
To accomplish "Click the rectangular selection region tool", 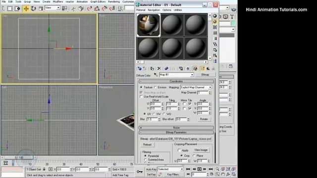I will point(10,8).
